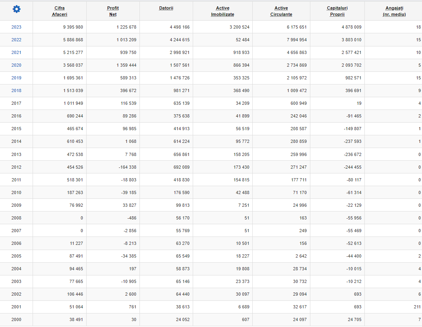422x327 pixels.
Task: Open the 2018 year link
Action: coord(16,90)
